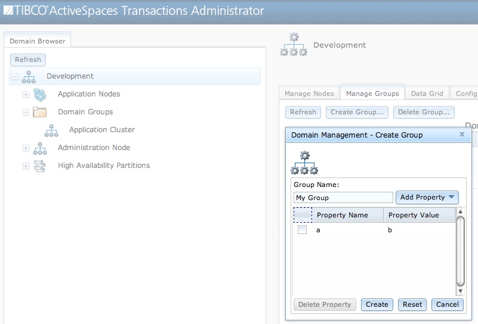The width and height of the screenshot is (478, 324).
Task: Toggle the select-all checkbox in property header
Action: coord(303,215)
